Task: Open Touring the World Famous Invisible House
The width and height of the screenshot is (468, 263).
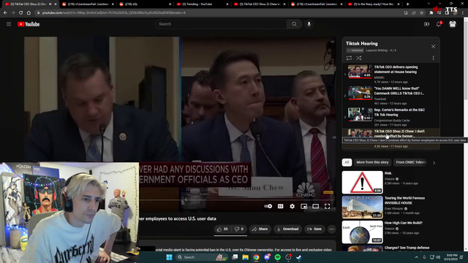Action: 363,207
